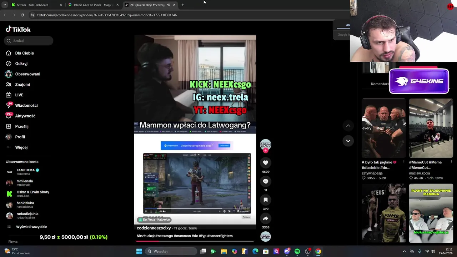This screenshot has height=257, width=457.
Task: Go to previous video arrow
Action: pyautogui.click(x=348, y=126)
